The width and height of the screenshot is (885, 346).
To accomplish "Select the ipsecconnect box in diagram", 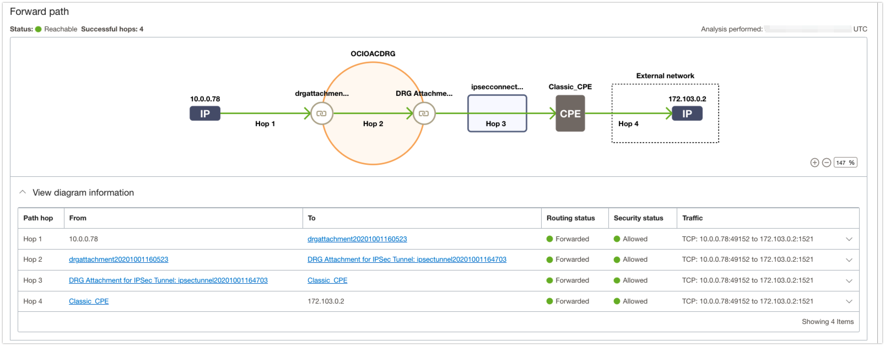I will (x=497, y=113).
